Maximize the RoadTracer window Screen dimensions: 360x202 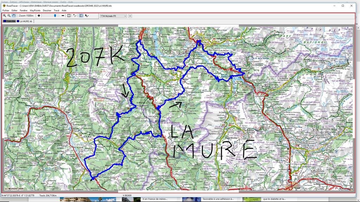(343, 6)
